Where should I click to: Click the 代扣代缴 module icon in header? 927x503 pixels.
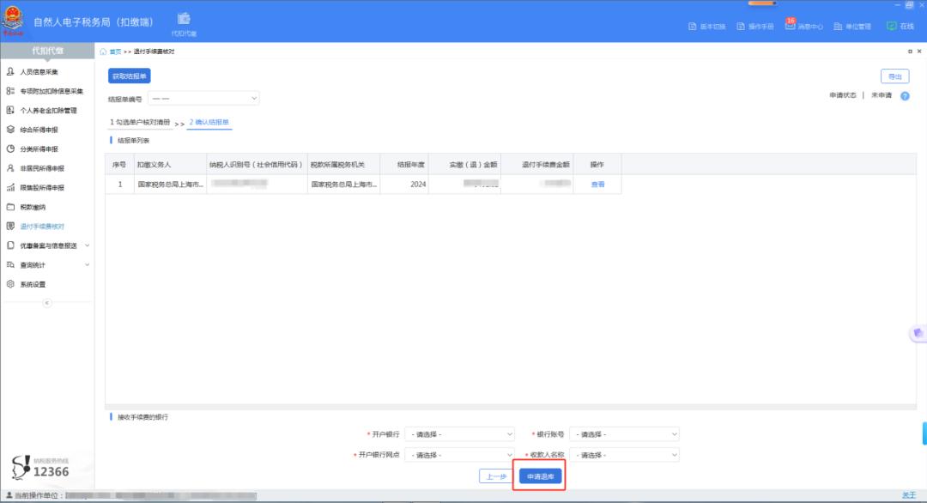pos(184,19)
